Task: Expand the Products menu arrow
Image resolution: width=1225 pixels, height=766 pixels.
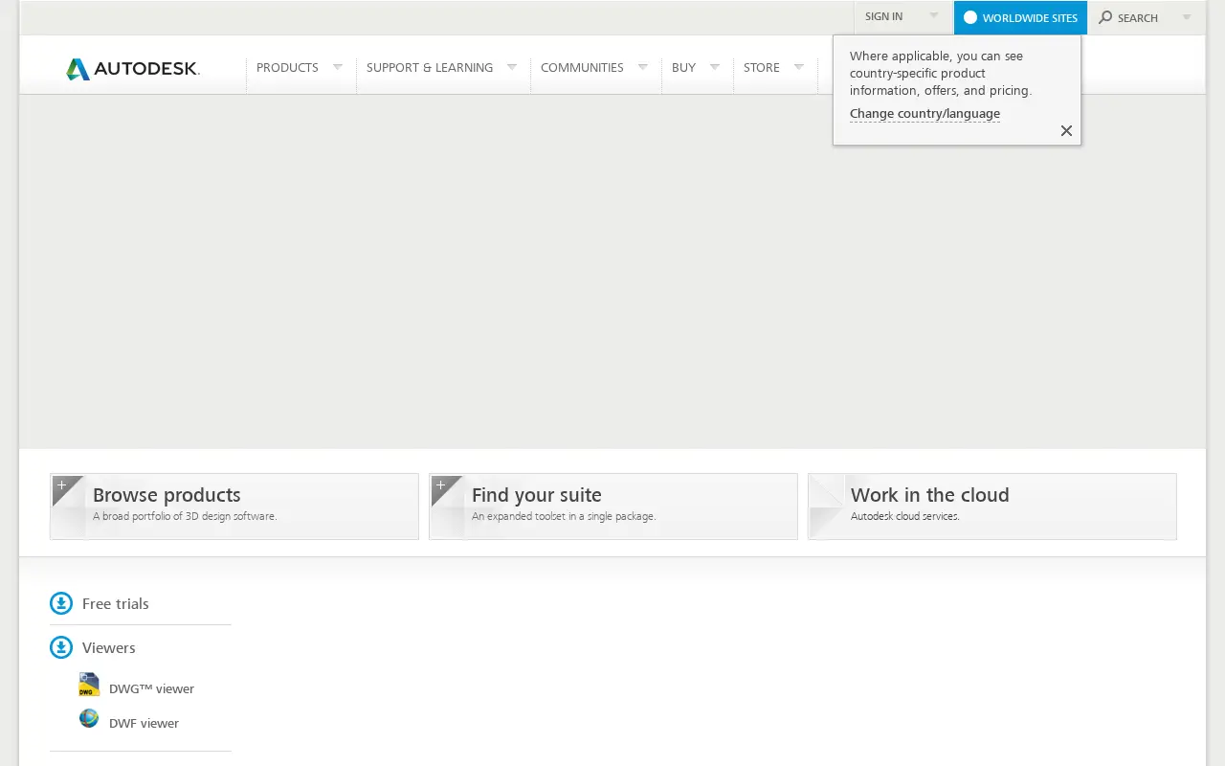Action: click(337, 67)
